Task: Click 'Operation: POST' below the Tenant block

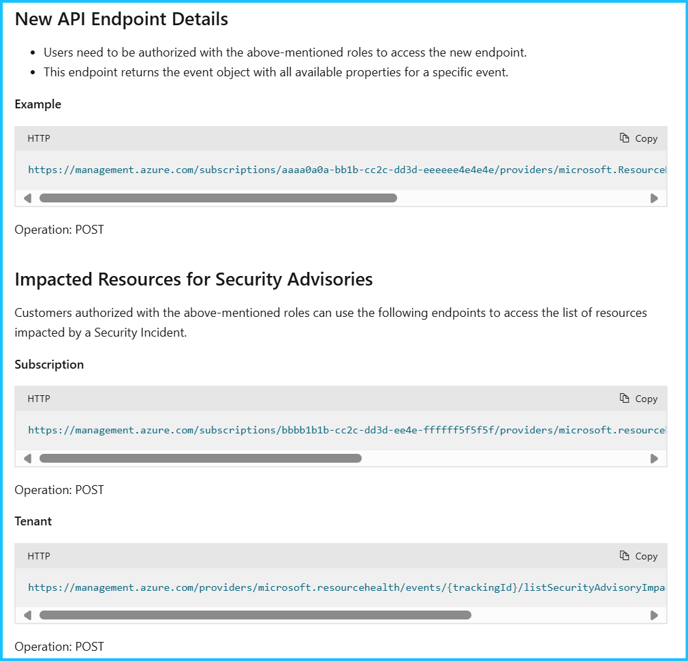Action: [x=59, y=647]
